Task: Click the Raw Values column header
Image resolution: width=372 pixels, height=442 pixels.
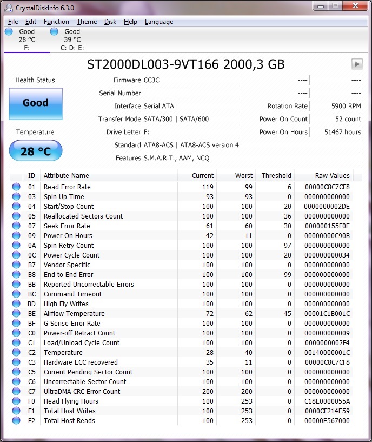Action: [324, 176]
